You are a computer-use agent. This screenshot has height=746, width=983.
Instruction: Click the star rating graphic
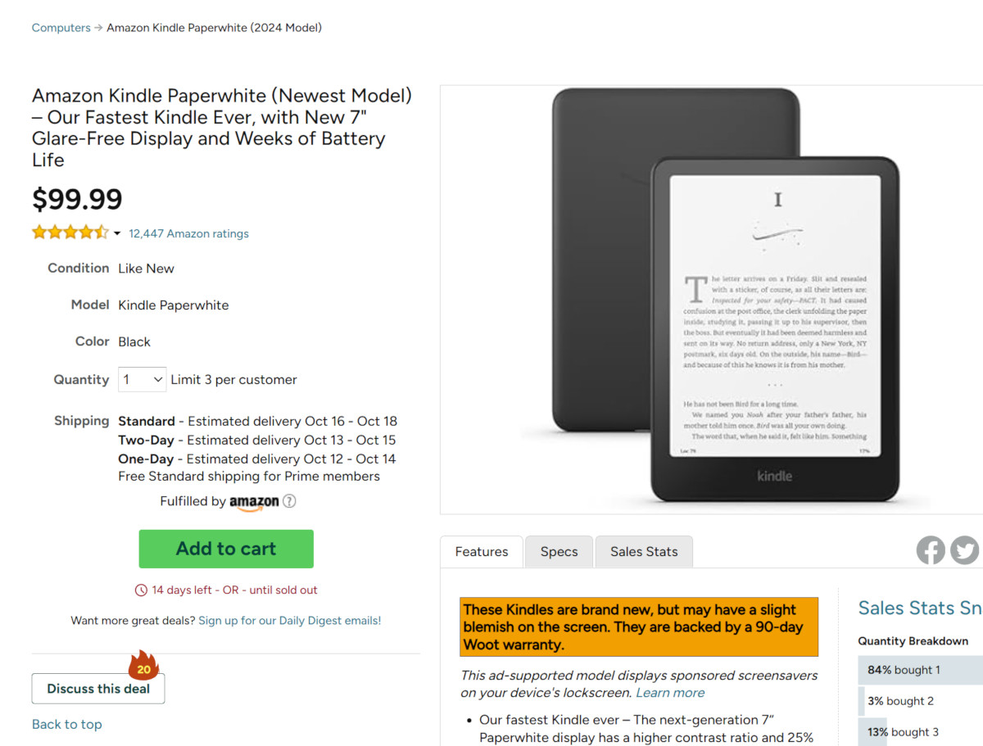[70, 233]
